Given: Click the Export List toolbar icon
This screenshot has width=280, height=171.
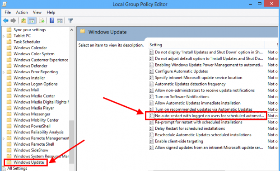Looking at the screenshot, I should point(42,21).
